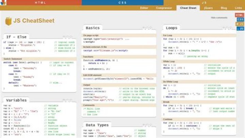Click the shield icon beside JS CheatSheet

coord(9,21)
